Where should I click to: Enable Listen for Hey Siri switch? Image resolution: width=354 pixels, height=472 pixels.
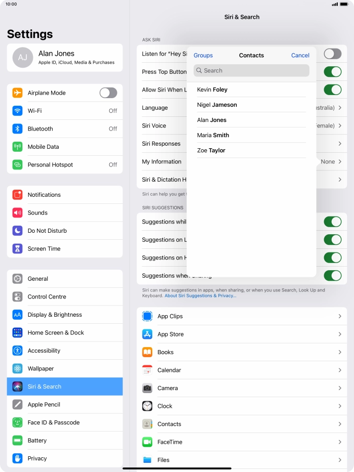pos(333,54)
